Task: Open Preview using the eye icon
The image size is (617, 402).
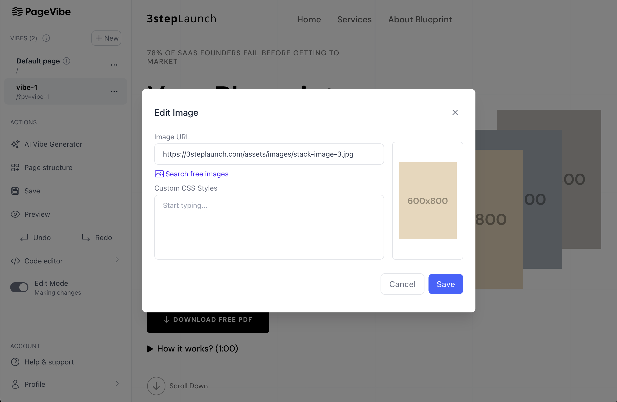Action: click(15, 214)
